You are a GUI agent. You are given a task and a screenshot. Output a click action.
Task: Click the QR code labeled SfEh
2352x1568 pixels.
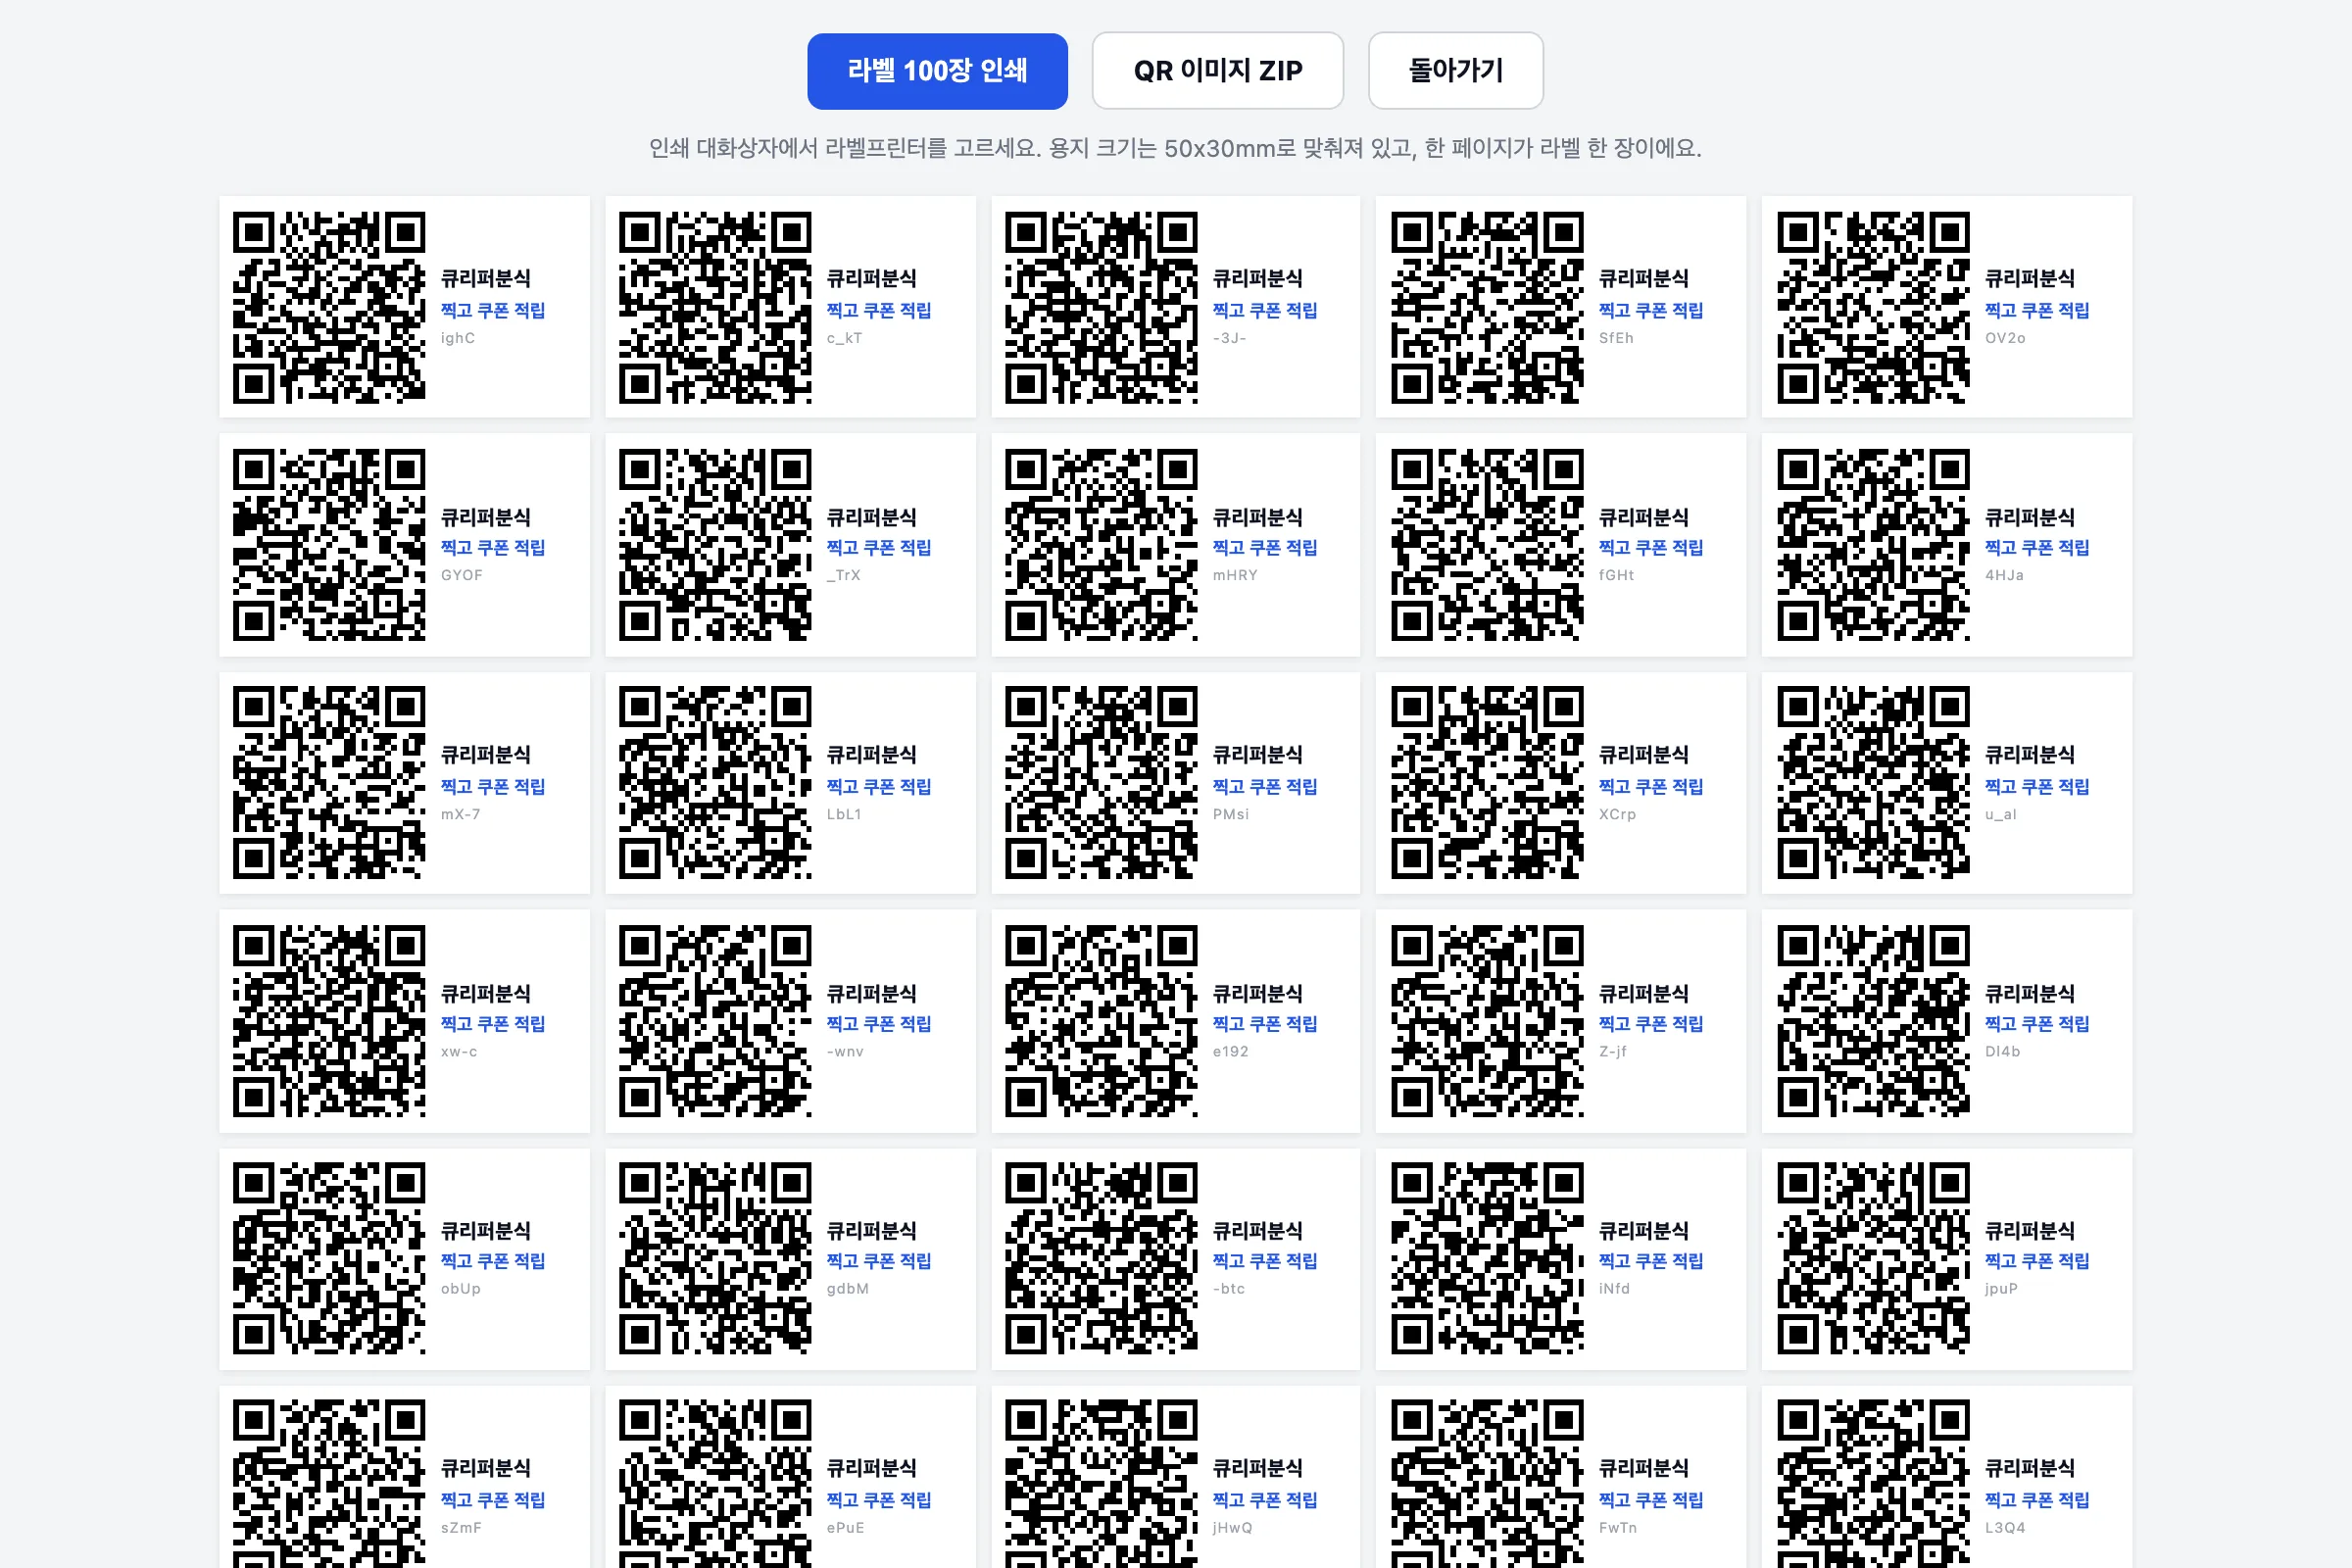1487,307
